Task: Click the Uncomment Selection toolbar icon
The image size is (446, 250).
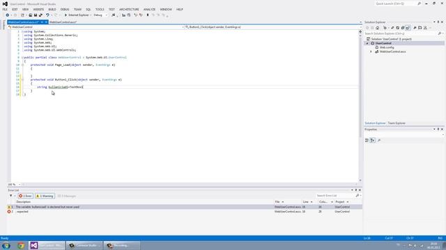Action: pyautogui.click(x=141, y=15)
